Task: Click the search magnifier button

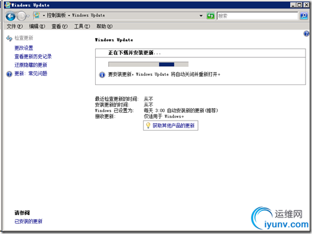Action: pos(304,16)
